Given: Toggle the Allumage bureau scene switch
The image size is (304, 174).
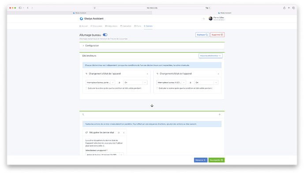Looking at the screenshot, I should point(105,35).
